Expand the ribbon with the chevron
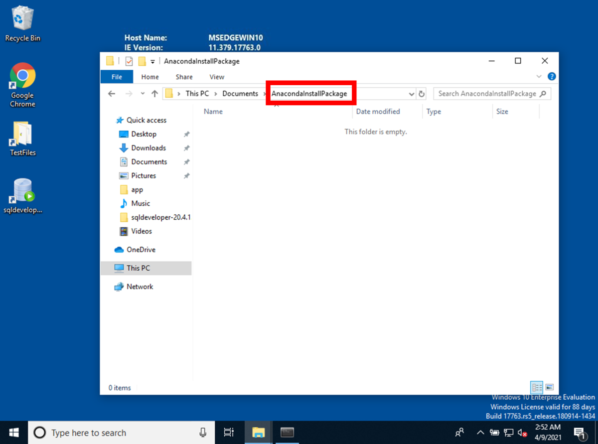The image size is (598, 444). (539, 77)
